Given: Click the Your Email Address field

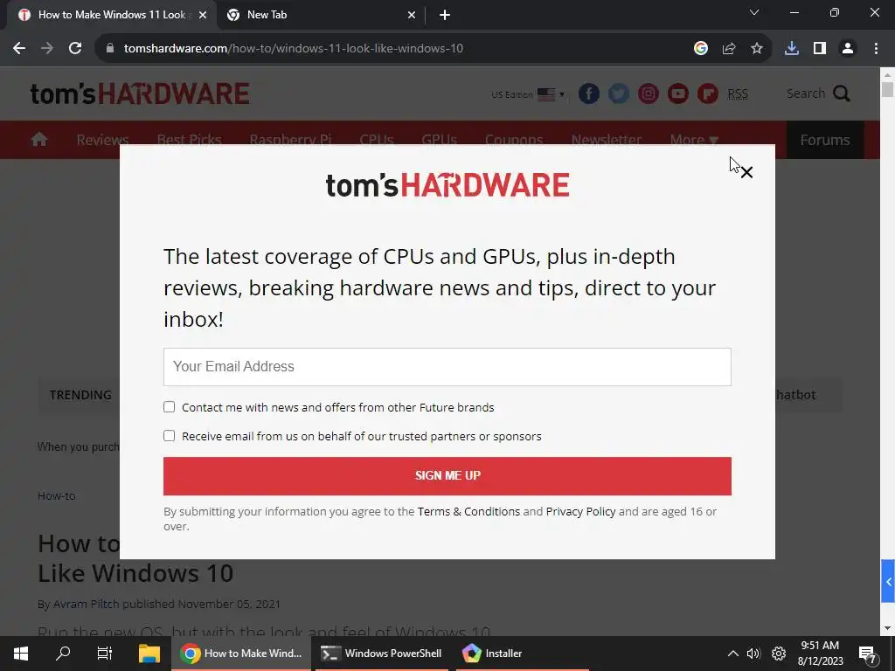Looking at the screenshot, I should pos(447,366).
